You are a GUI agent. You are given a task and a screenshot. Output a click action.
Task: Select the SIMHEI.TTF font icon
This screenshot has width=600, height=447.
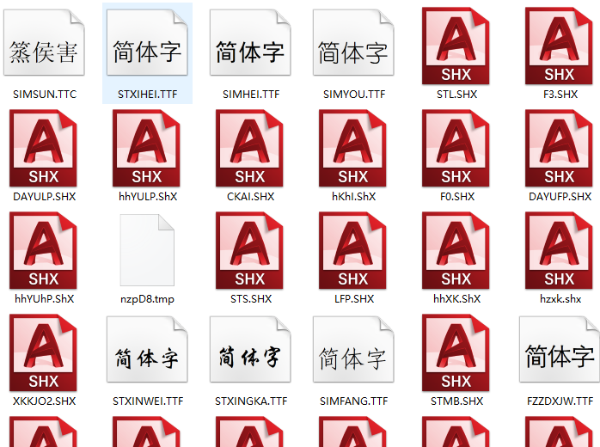250,42
